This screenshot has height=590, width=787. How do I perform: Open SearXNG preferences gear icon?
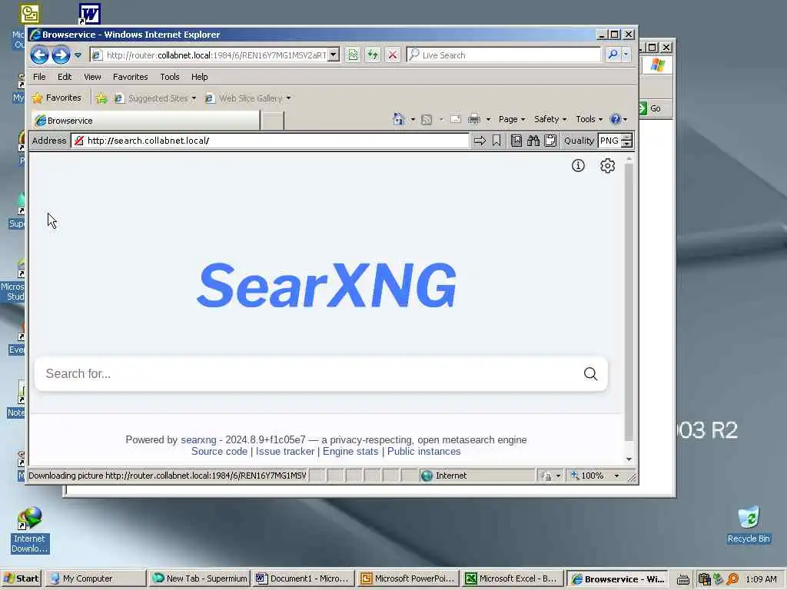[607, 166]
